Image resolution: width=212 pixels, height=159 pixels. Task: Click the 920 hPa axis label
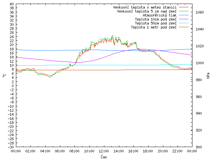[x=199, y=130]
